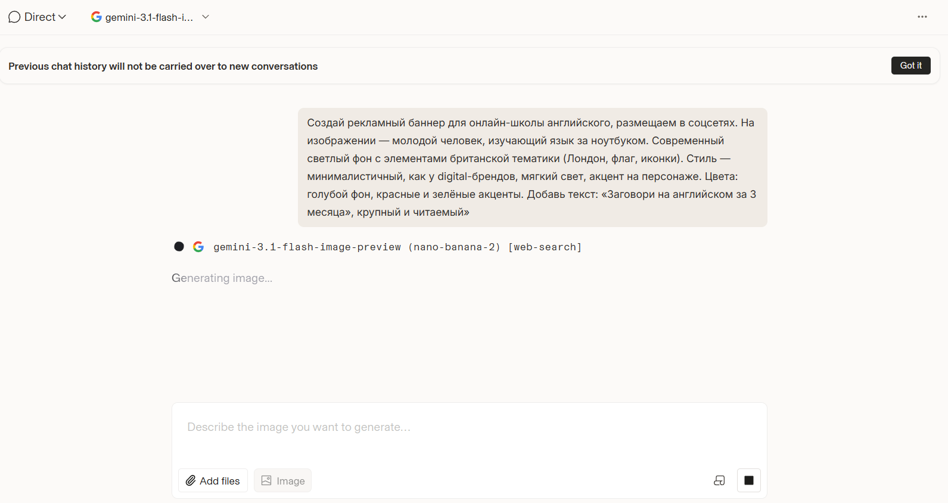The width and height of the screenshot is (948, 503).
Task: Click the picture icon inside the Image chip
Action: pyautogui.click(x=266, y=481)
